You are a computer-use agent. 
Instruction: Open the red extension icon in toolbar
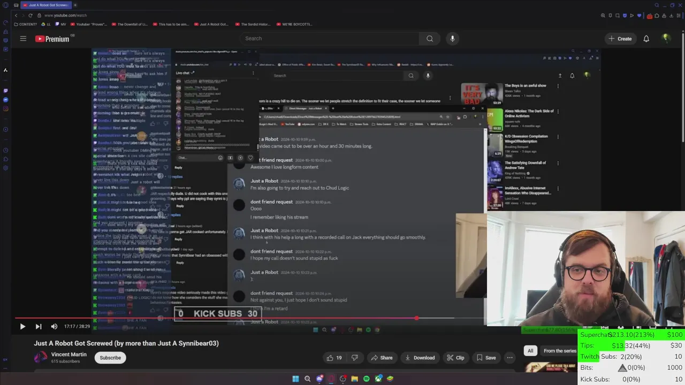(x=650, y=16)
